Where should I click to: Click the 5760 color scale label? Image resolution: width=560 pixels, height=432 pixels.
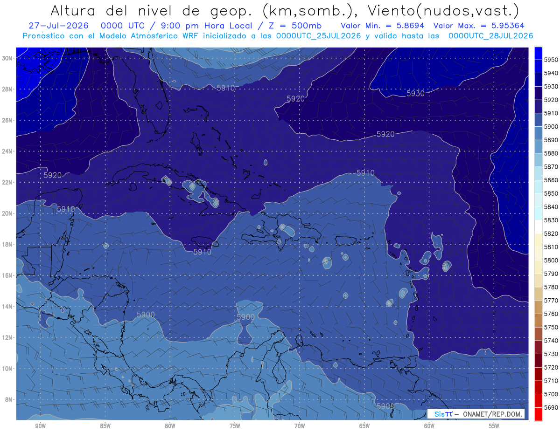point(551,314)
